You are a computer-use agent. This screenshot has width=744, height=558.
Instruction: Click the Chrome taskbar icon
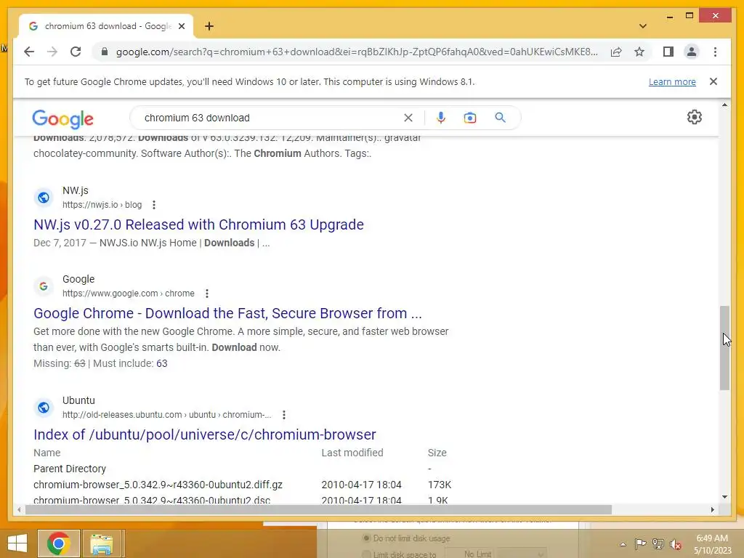[x=58, y=543]
